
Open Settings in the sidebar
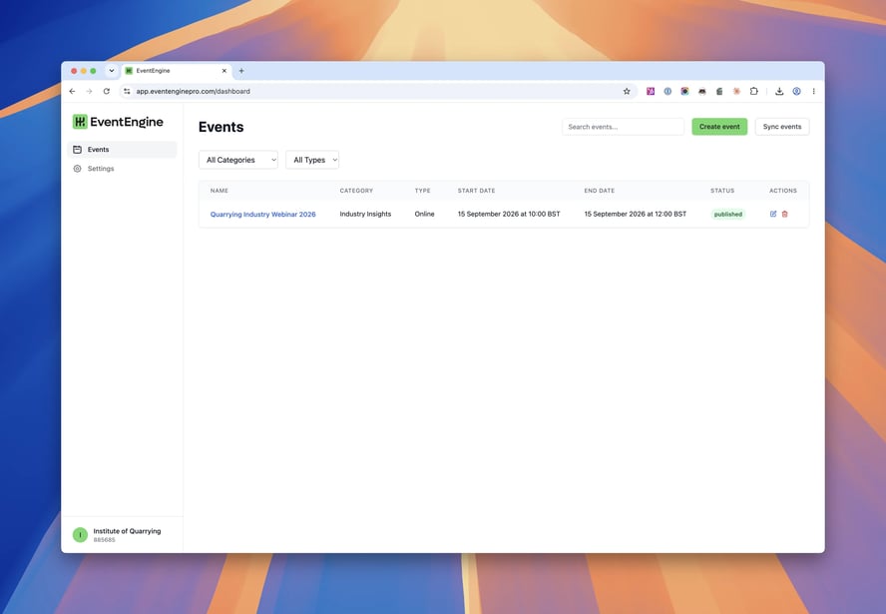[122, 169]
